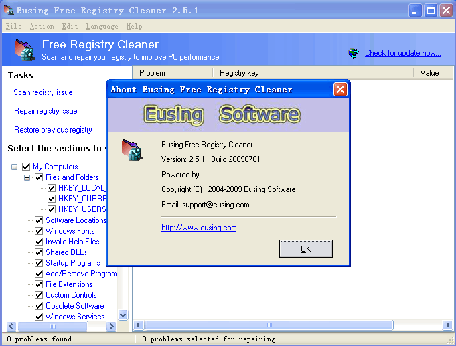Screen dimensions: 456x346
Task: Disable the Software Locations checkbox
Action: point(39,220)
